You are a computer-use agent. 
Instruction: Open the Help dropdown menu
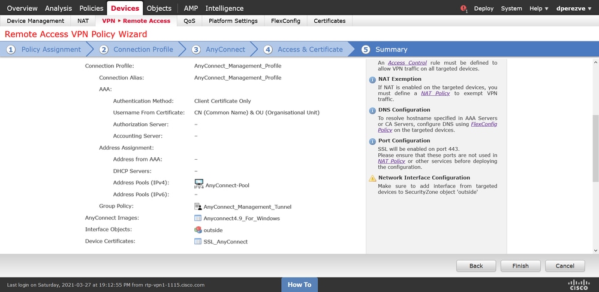click(538, 8)
